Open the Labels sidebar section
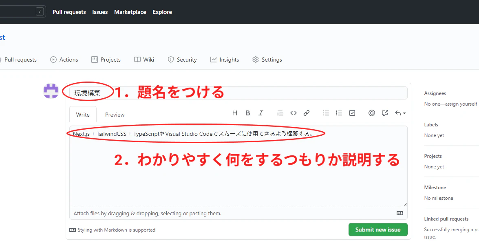This screenshot has width=479, height=243. point(431,125)
